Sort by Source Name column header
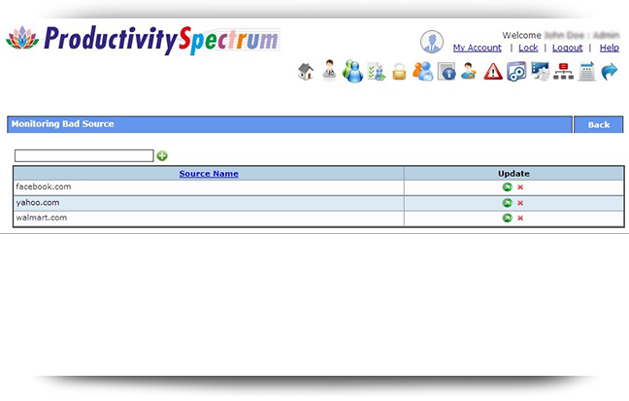 pyautogui.click(x=209, y=174)
